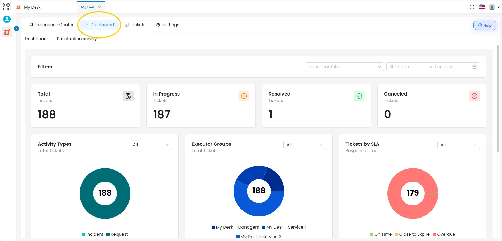Viewport: 502px width, 241px height.
Task: Close the My Desk tab
Action: click(100, 7)
